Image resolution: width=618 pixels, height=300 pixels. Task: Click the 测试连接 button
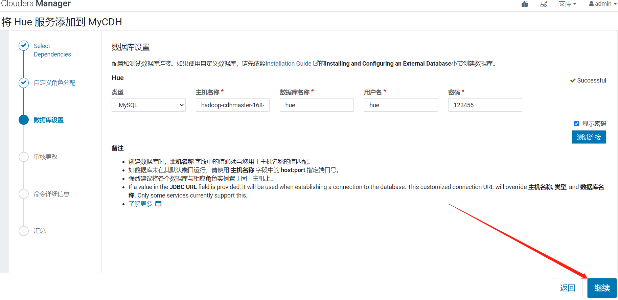(x=589, y=137)
